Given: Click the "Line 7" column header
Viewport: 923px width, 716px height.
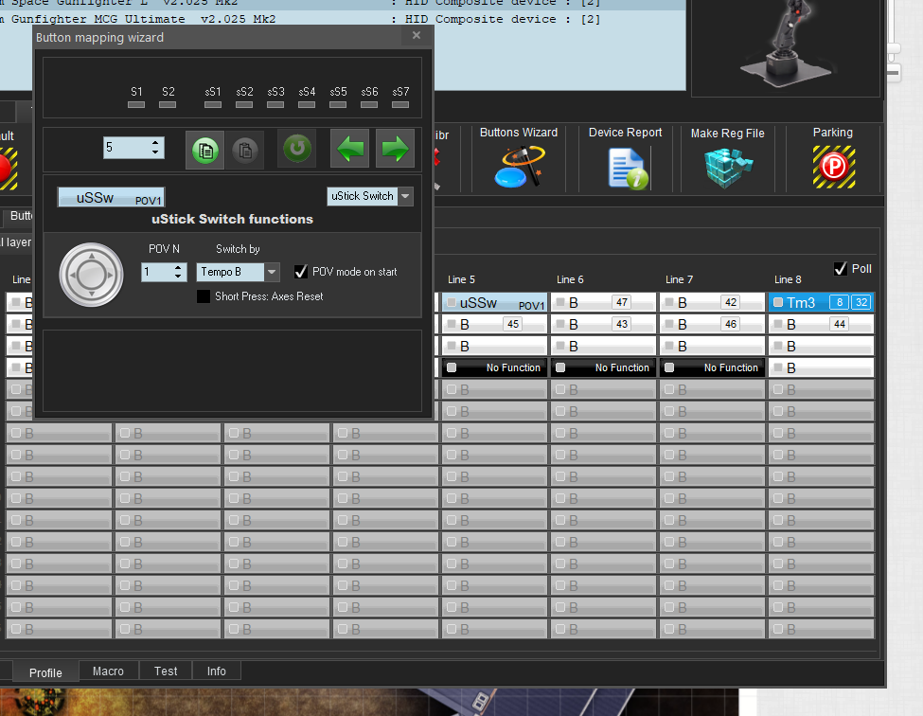Looking at the screenshot, I should [x=680, y=279].
